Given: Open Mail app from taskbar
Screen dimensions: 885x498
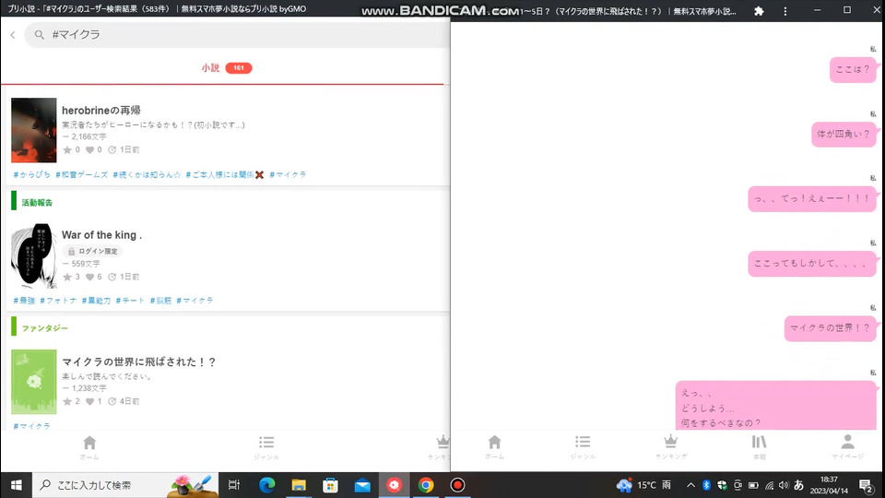Looking at the screenshot, I should point(362,485).
